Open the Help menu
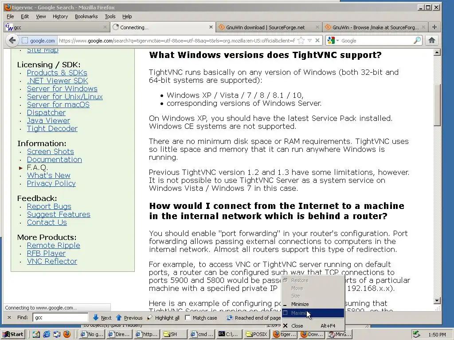The image size is (454, 340). coord(127,16)
